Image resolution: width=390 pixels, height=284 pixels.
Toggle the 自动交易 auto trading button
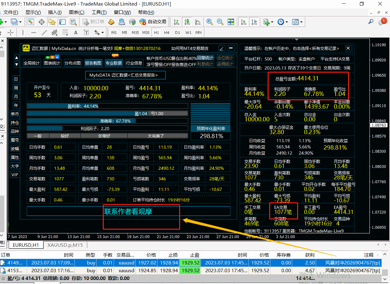point(153,22)
